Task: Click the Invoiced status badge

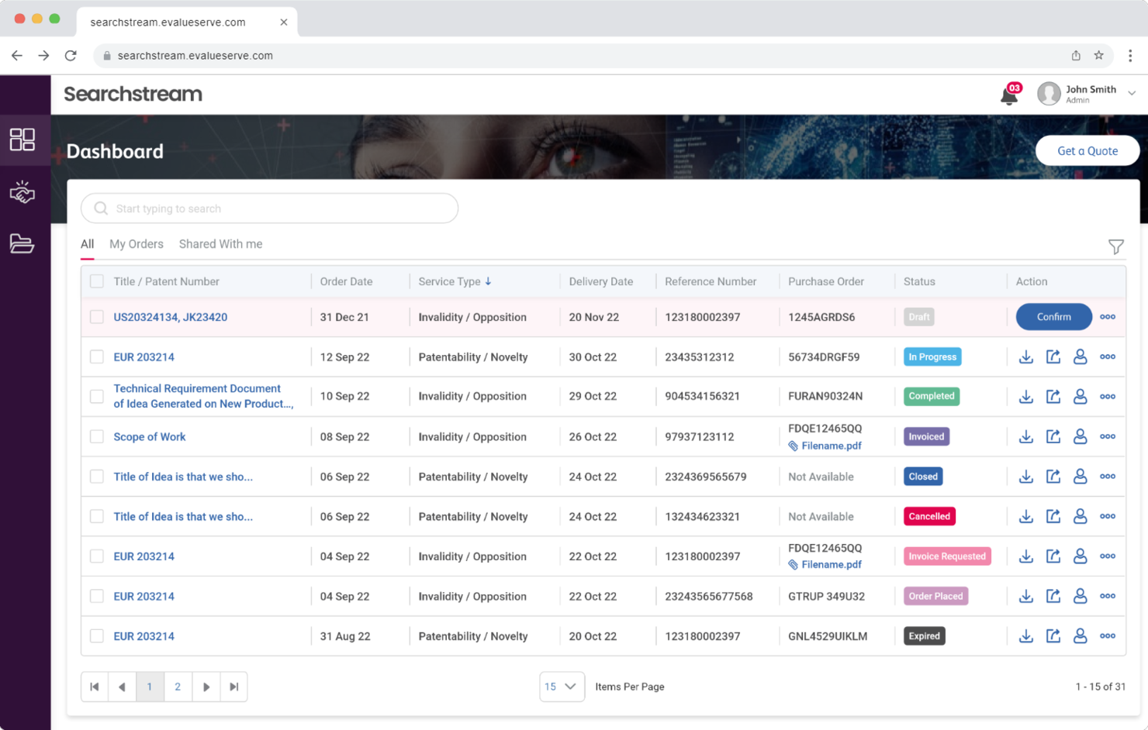Action: (x=926, y=437)
